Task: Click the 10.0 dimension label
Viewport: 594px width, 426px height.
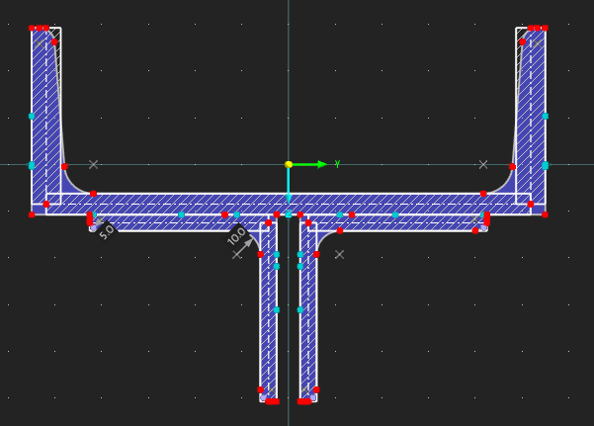Action: (x=237, y=236)
